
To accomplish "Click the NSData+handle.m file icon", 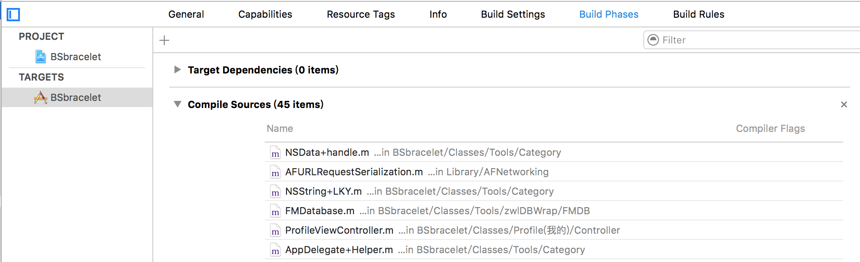I will (275, 152).
